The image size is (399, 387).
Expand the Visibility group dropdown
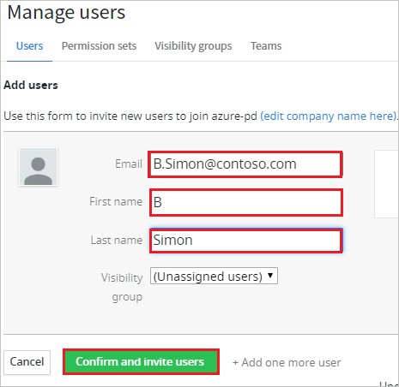(214, 276)
